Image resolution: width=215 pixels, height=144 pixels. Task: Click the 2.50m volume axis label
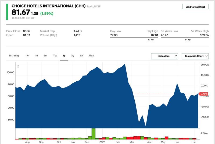click(x=204, y=133)
